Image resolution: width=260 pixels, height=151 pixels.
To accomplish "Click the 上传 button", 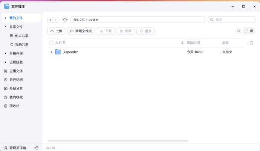I will tap(56, 31).
